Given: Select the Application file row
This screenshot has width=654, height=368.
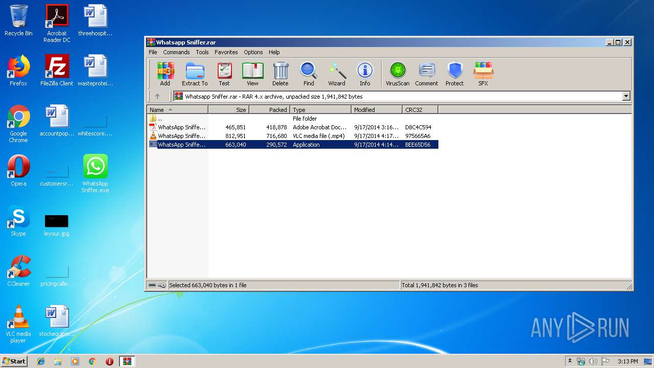Looking at the screenshot, I should 292,145.
